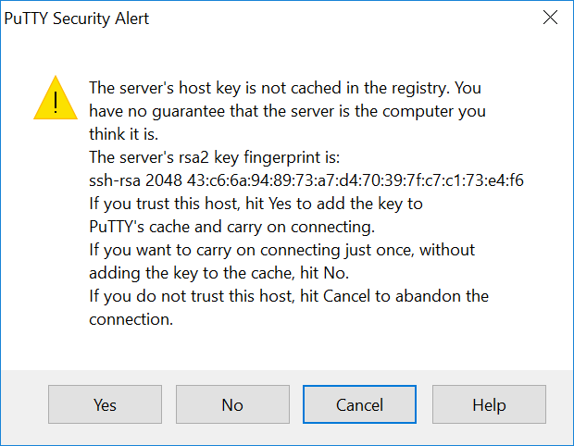
Task: Click the Yes button to cache key
Action: pyautogui.click(x=105, y=404)
